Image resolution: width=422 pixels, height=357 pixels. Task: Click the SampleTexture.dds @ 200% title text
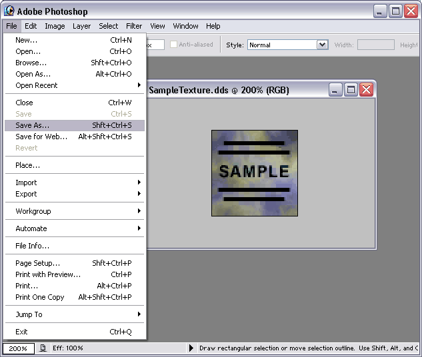click(219, 90)
